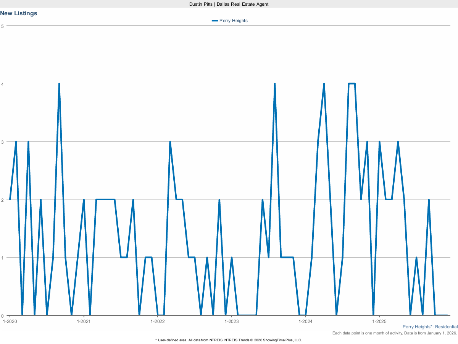
Task: Click the y-axis label 0
Action: pyautogui.click(x=2, y=316)
